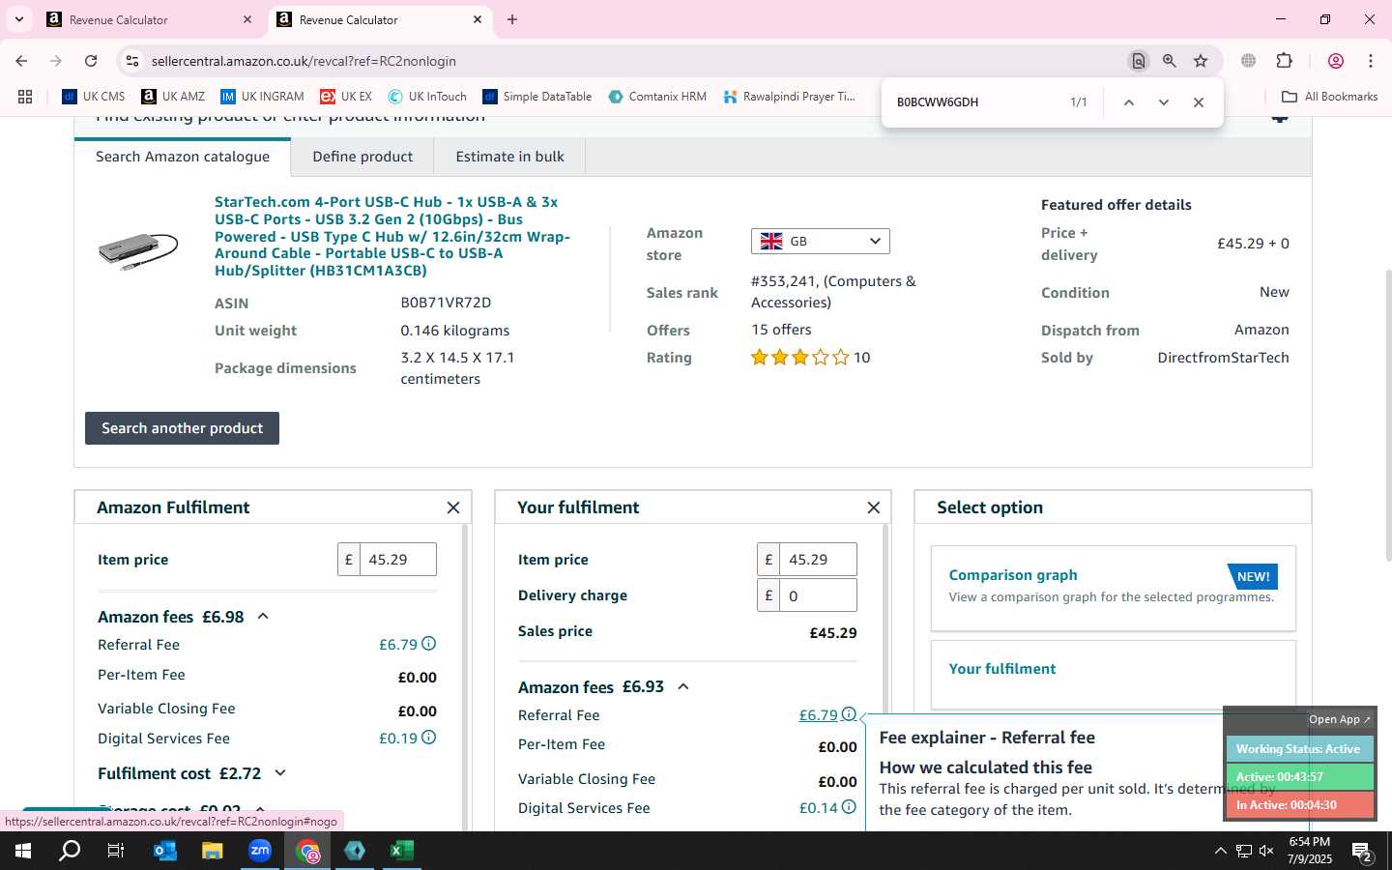This screenshot has height=870, width=1392.
Task: Go to previous find result
Action: [x=1128, y=102]
